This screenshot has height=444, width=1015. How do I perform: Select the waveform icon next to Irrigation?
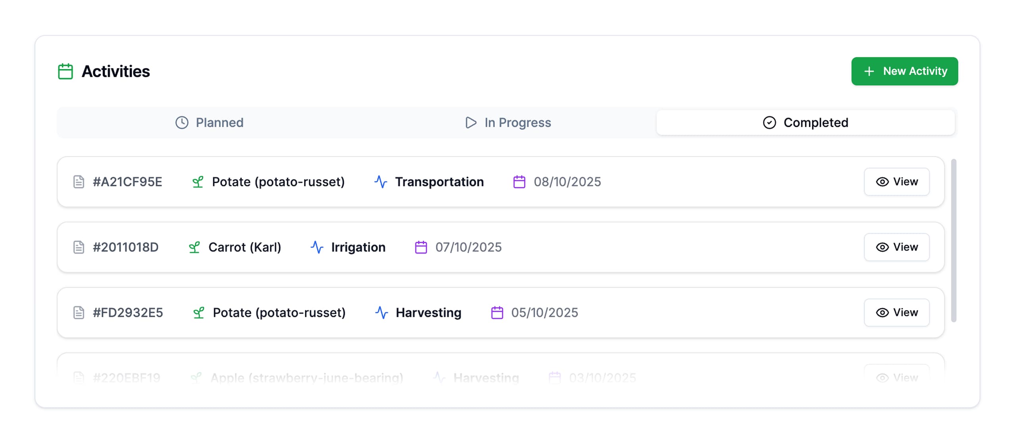pyautogui.click(x=317, y=247)
